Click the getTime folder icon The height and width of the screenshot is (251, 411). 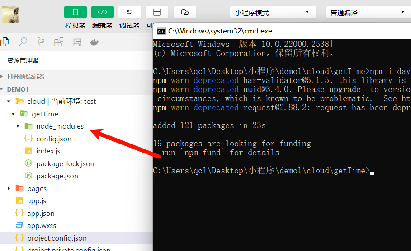click(24, 114)
